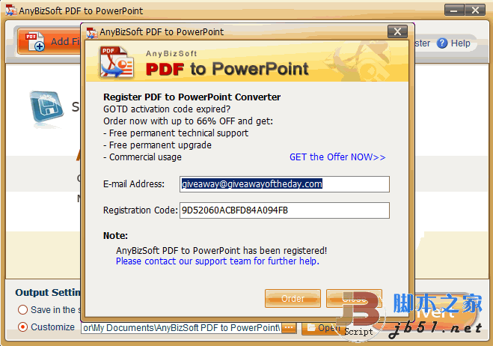The width and height of the screenshot is (493, 346).
Task: Close the main AnyBizSoft window
Action: 475,10
